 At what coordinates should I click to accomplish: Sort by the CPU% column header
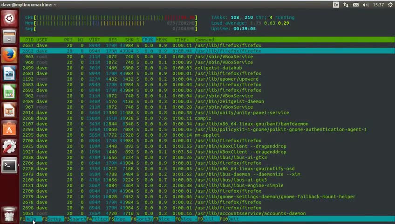click(x=147, y=40)
